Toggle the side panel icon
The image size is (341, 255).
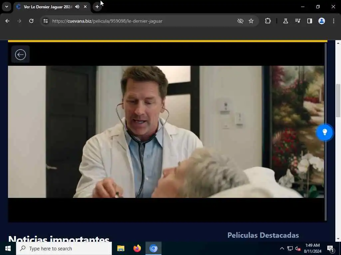click(310, 21)
